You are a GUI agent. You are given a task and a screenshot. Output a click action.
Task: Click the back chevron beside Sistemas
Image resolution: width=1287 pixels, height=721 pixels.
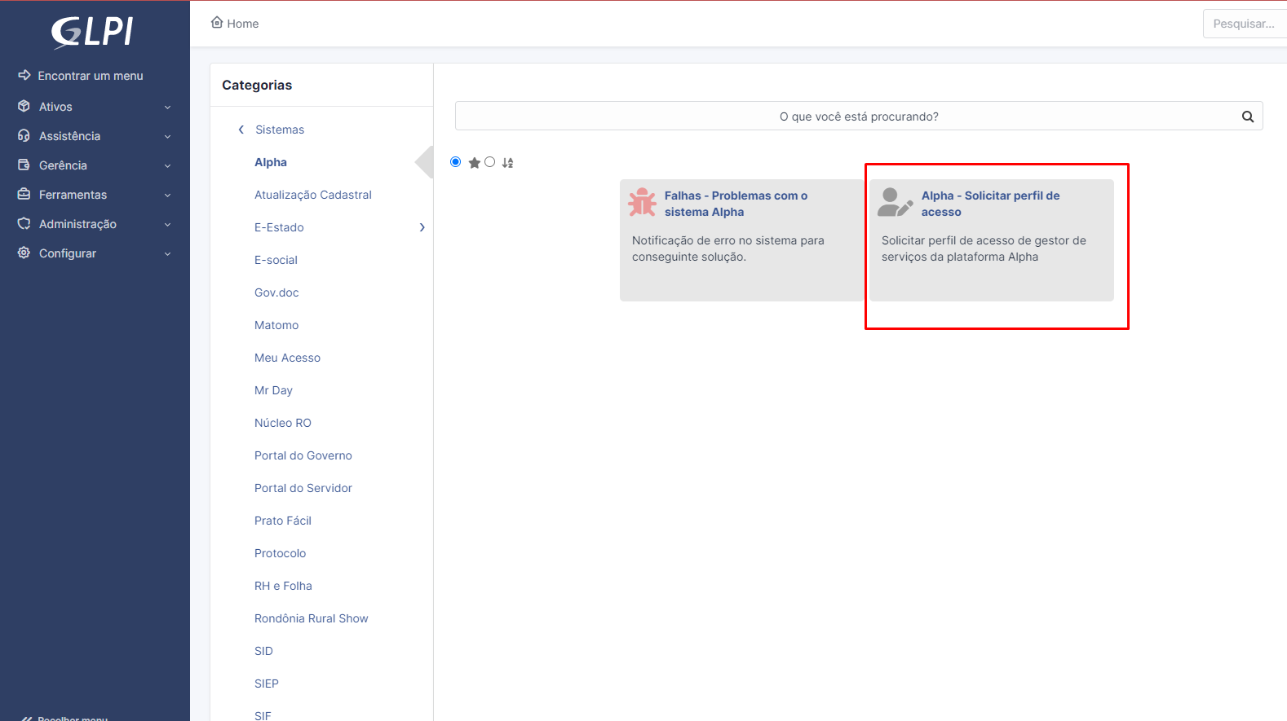(x=241, y=130)
